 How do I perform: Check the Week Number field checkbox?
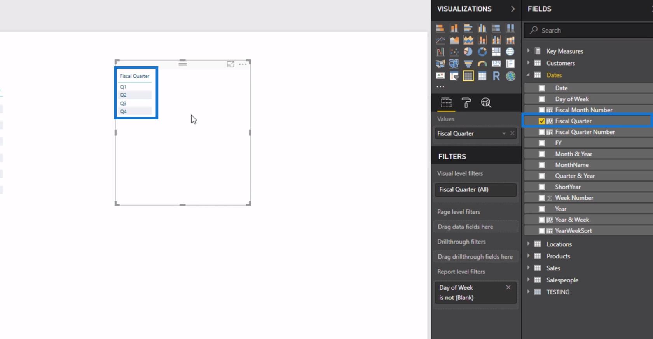point(542,198)
